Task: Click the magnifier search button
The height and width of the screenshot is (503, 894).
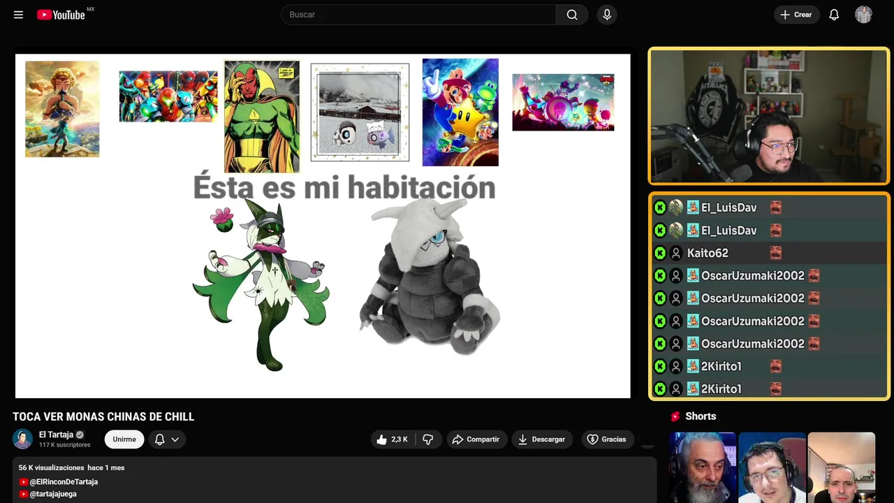Action: pyautogui.click(x=572, y=15)
